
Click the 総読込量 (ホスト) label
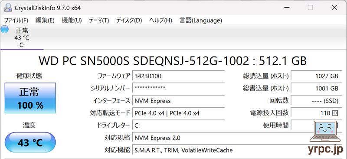tap(266, 76)
